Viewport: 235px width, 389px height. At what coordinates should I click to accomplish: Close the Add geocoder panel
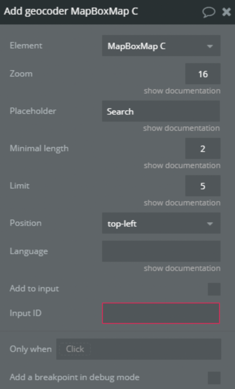pyautogui.click(x=226, y=12)
